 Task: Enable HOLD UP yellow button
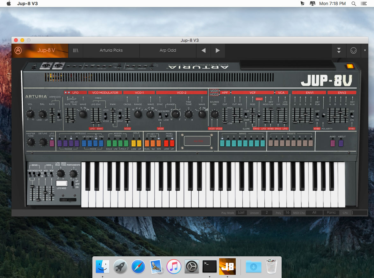coord(139,143)
